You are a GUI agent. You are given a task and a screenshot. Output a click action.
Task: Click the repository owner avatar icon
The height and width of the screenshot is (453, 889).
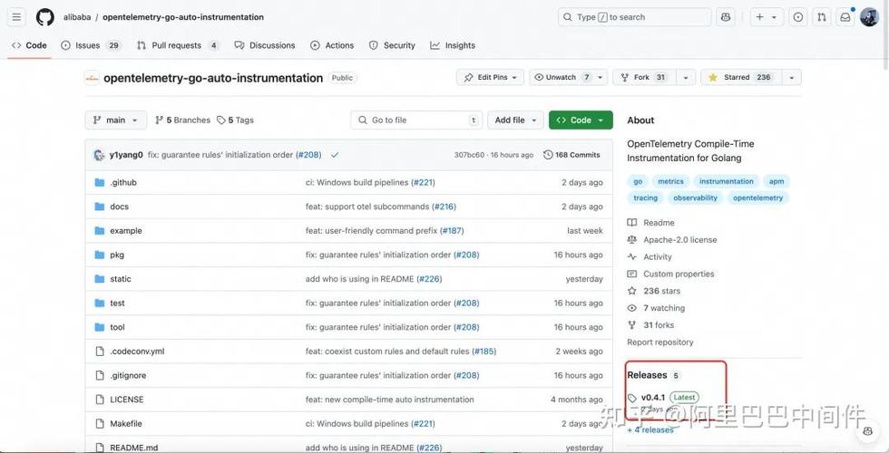[92, 78]
